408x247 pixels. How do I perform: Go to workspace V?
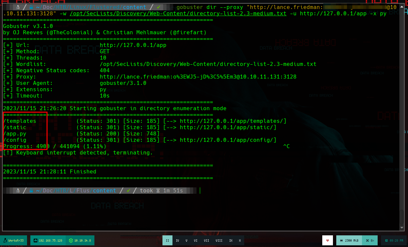pos(186,240)
